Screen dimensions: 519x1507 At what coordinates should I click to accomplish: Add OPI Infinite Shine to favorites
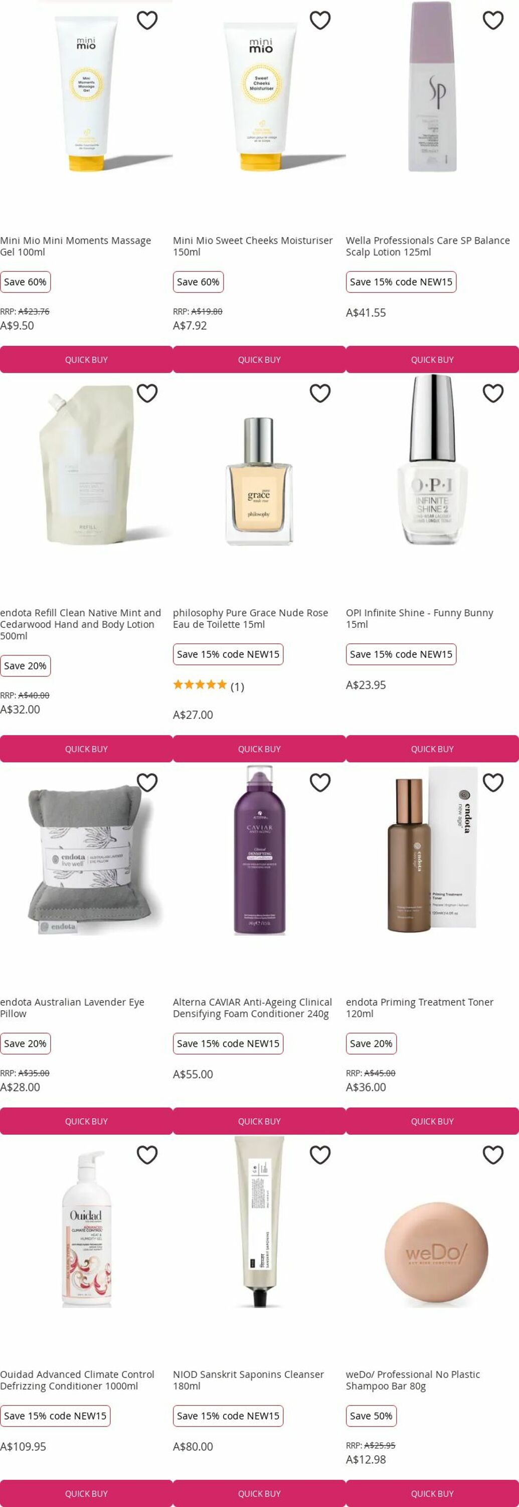[x=493, y=393]
